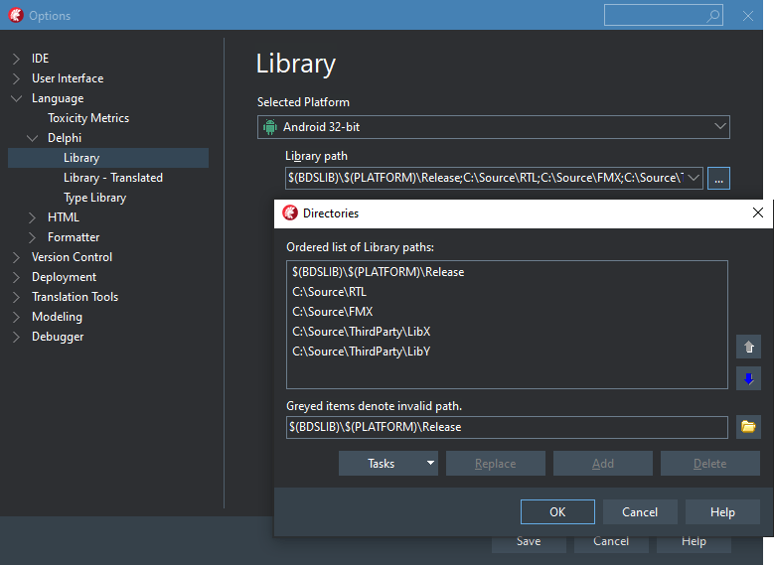
Task: Click the search magnifier icon in Options
Action: tap(713, 16)
